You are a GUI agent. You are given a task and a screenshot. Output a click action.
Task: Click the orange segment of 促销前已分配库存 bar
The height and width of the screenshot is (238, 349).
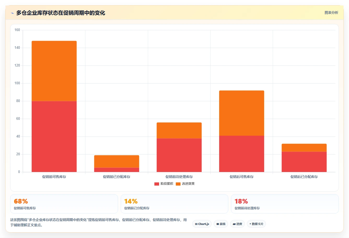click(117, 161)
